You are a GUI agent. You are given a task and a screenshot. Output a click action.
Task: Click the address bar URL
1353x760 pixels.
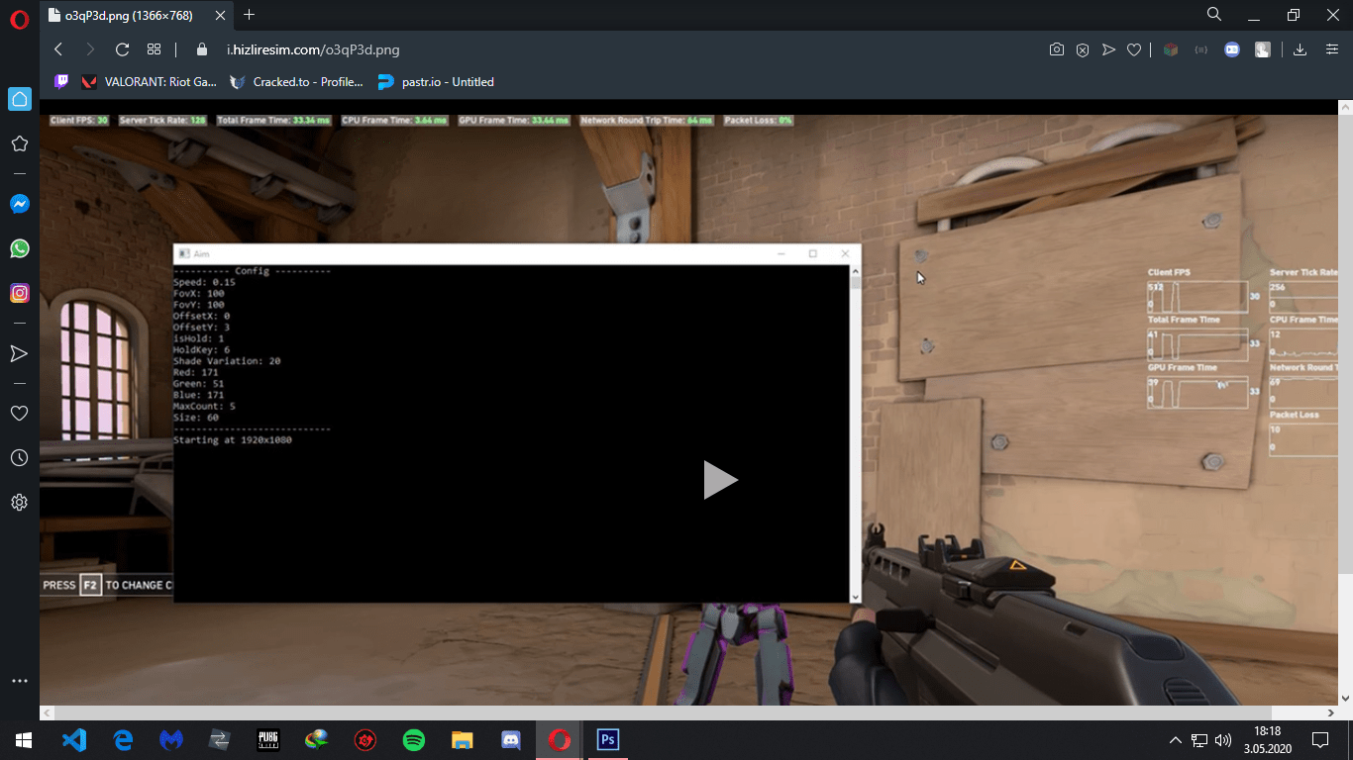[313, 49]
